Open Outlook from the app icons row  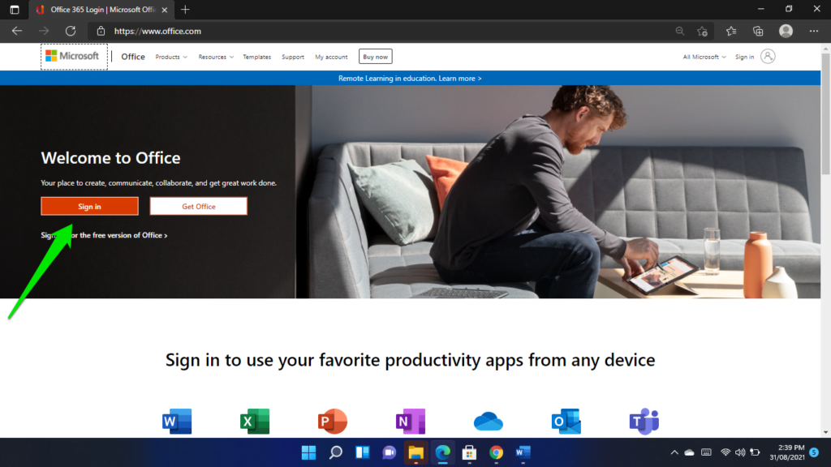pyautogui.click(x=566, y=421)
